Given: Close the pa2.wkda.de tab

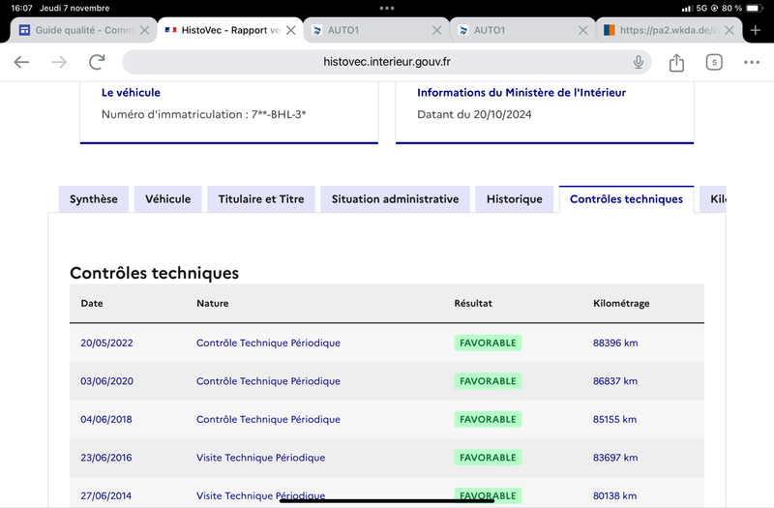Looking at the screenshot, I should pyautogui.click(x=729, y=30).
